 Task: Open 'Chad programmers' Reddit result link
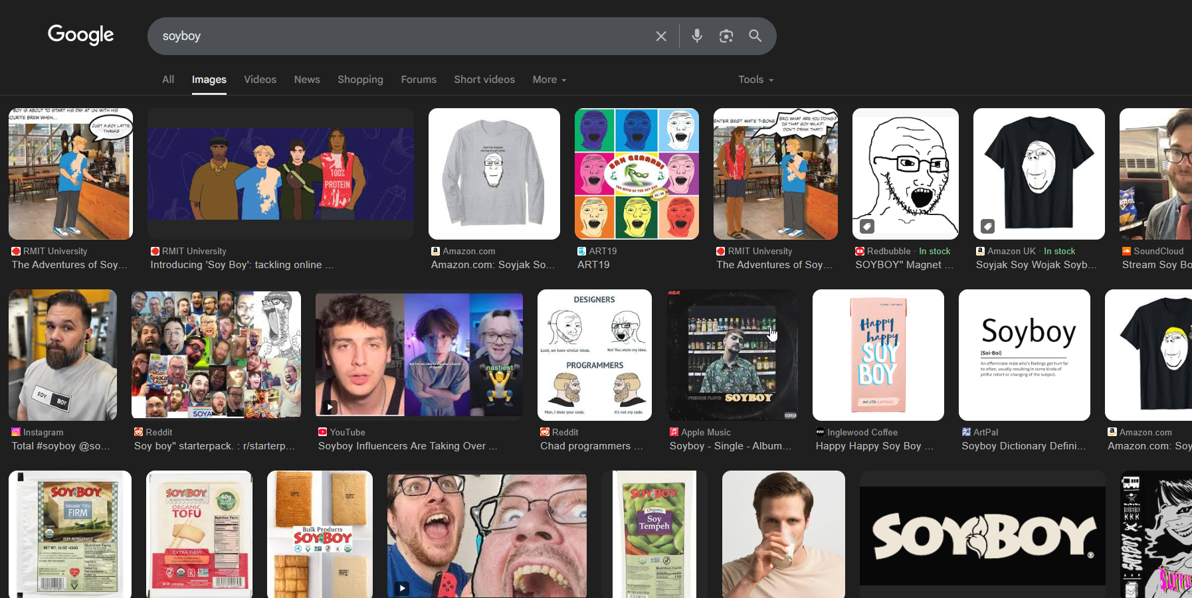591,446
